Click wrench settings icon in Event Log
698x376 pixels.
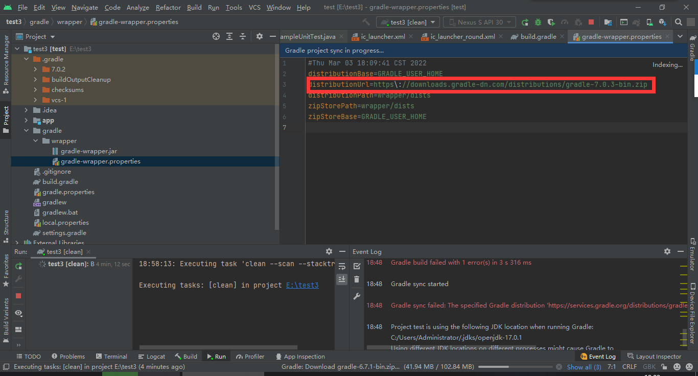pyautogui.click(x=357, y=296)
